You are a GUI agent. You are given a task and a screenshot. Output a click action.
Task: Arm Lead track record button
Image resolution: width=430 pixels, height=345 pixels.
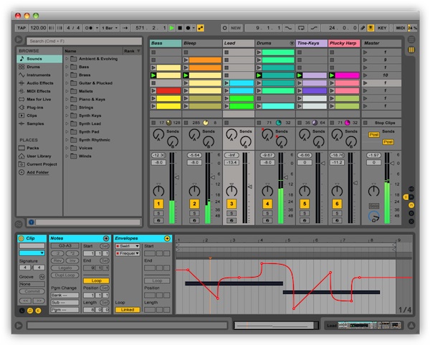[x=231, y=220]
